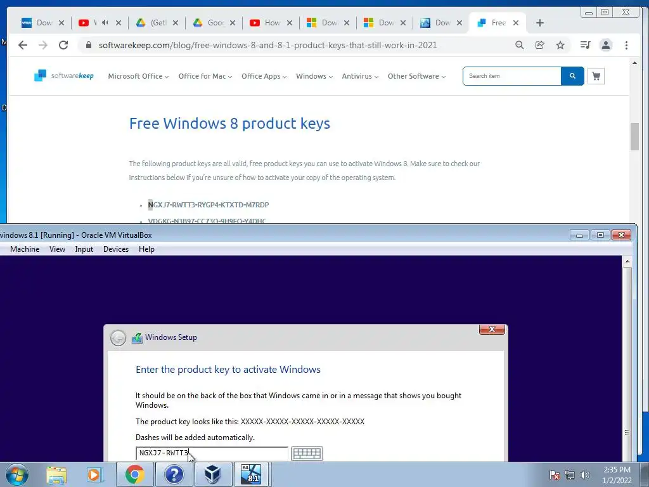Go back in Chrome browser
The height and width of the screenshot is (487, 649).
23,45
